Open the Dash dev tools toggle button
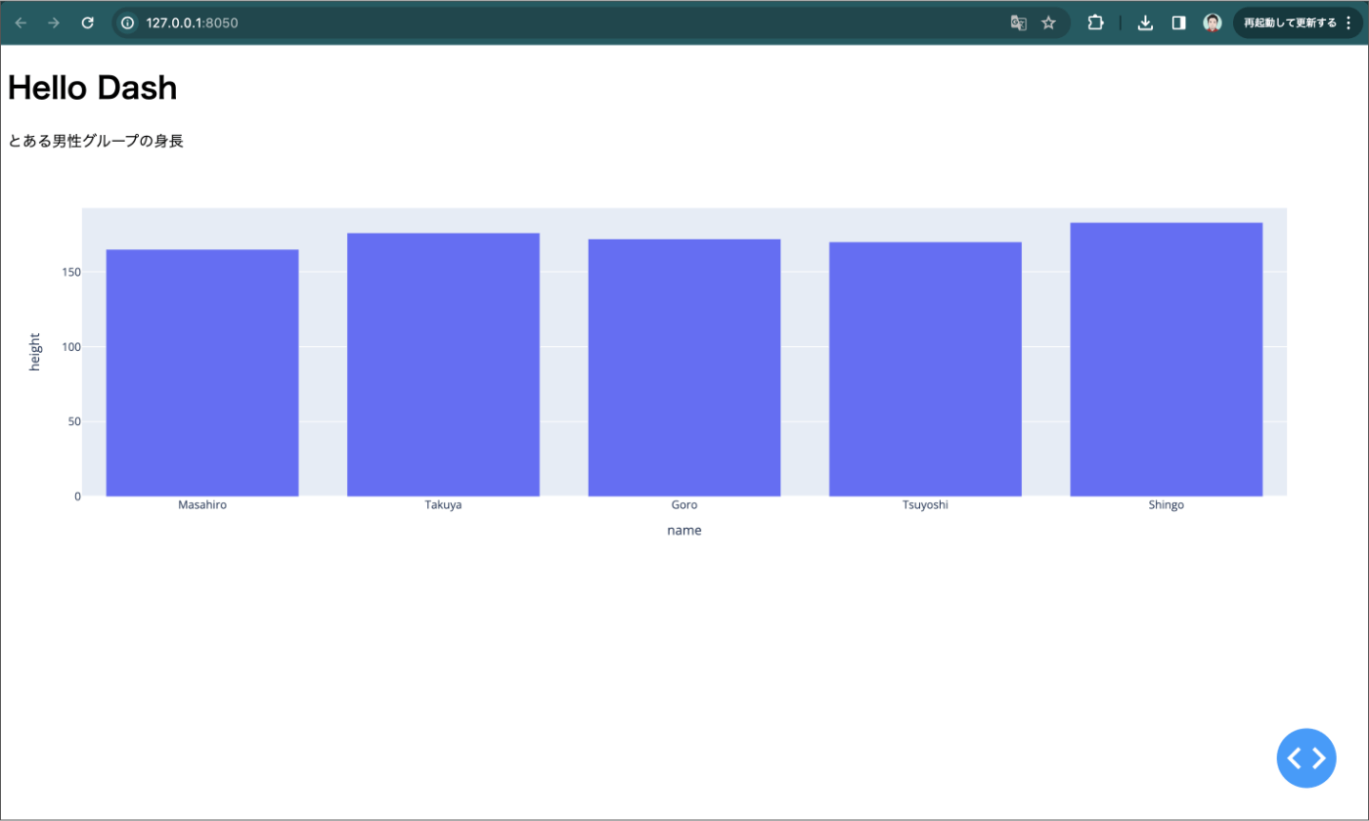 (1306, 758)
